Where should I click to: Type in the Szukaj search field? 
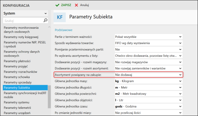23,21
